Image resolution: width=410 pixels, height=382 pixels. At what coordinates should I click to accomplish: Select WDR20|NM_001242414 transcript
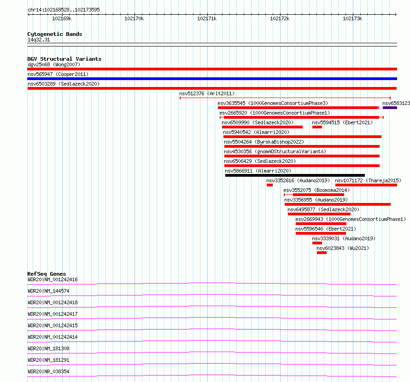(53, 337)
